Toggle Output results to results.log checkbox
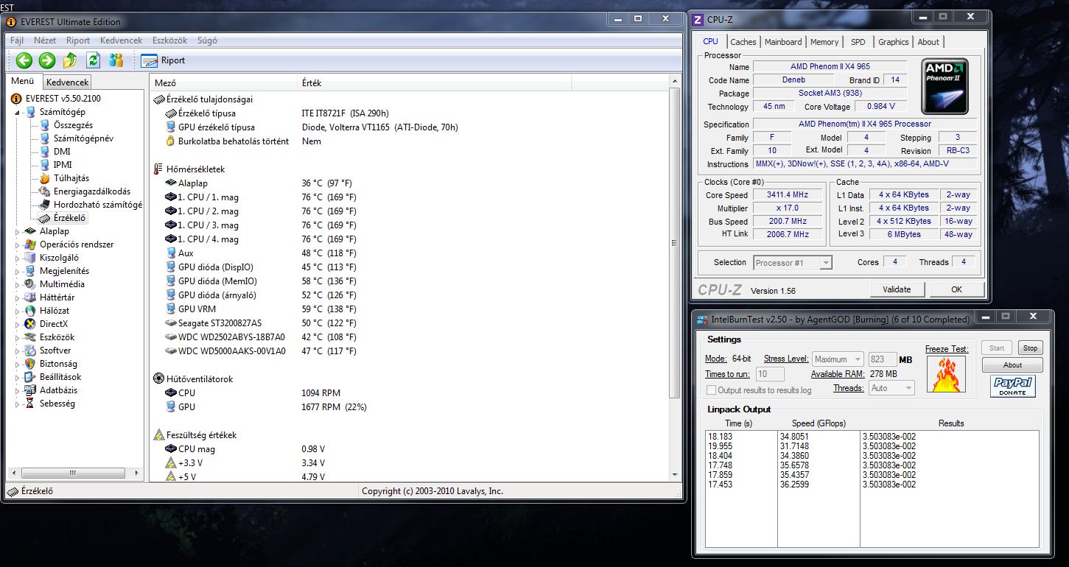Image resolution: width=1069 pixels, height=567 pixels. 711,390
